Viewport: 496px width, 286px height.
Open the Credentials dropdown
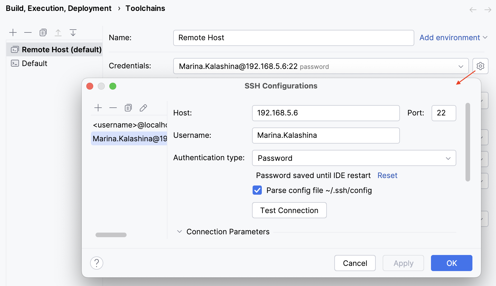[x=461, y=66]
